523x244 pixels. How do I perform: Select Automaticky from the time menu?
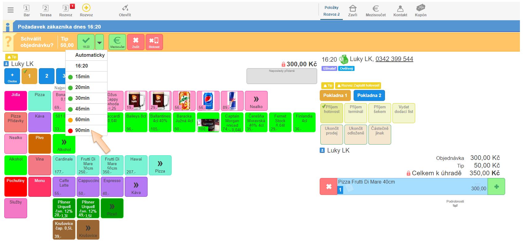click(90, 55)
